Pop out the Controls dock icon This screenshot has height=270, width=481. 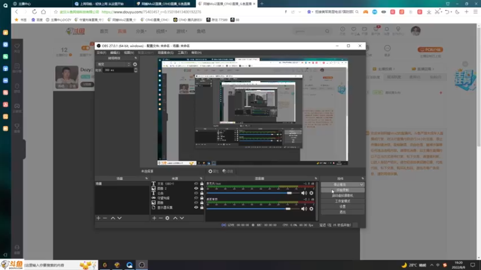363,178
